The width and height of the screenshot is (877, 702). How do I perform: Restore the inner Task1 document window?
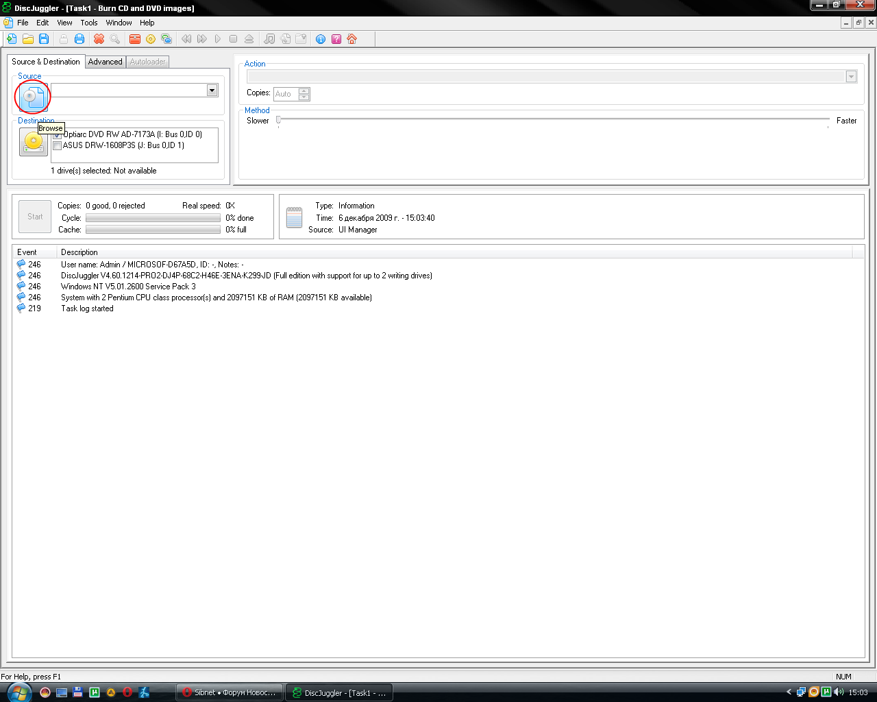[x=859, y=23]
